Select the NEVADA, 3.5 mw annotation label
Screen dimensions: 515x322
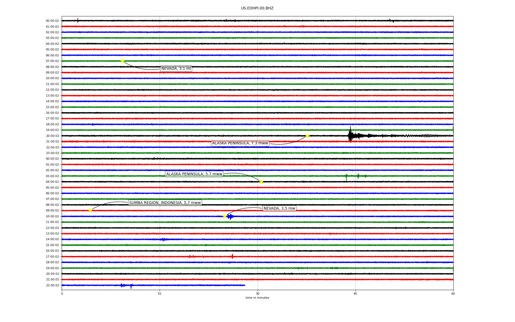click(279, 208)
